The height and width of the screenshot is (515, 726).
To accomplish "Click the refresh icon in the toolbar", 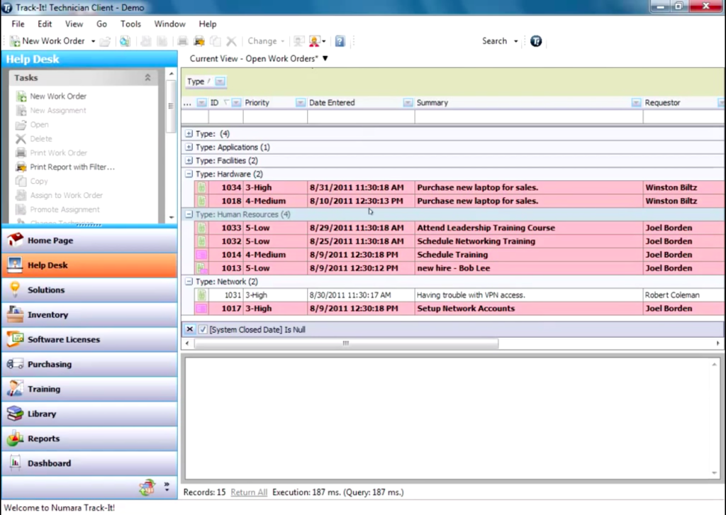I will point(125,41).
